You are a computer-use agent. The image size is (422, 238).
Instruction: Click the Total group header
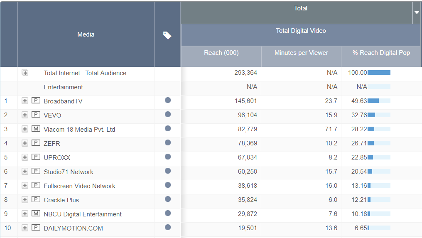pyautogui.click(x=301, y=8)
